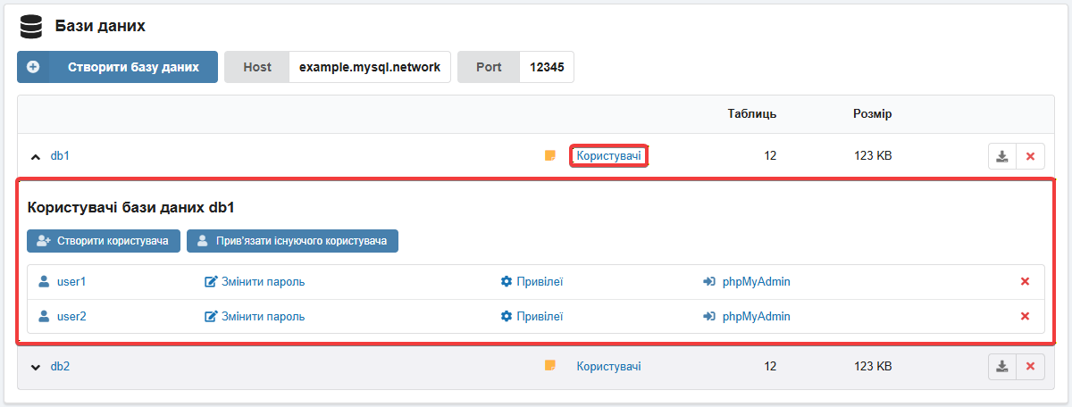The image size is (1072, 407).
Task: Open the yellow note icon for db1
Action: click(550, 156)
